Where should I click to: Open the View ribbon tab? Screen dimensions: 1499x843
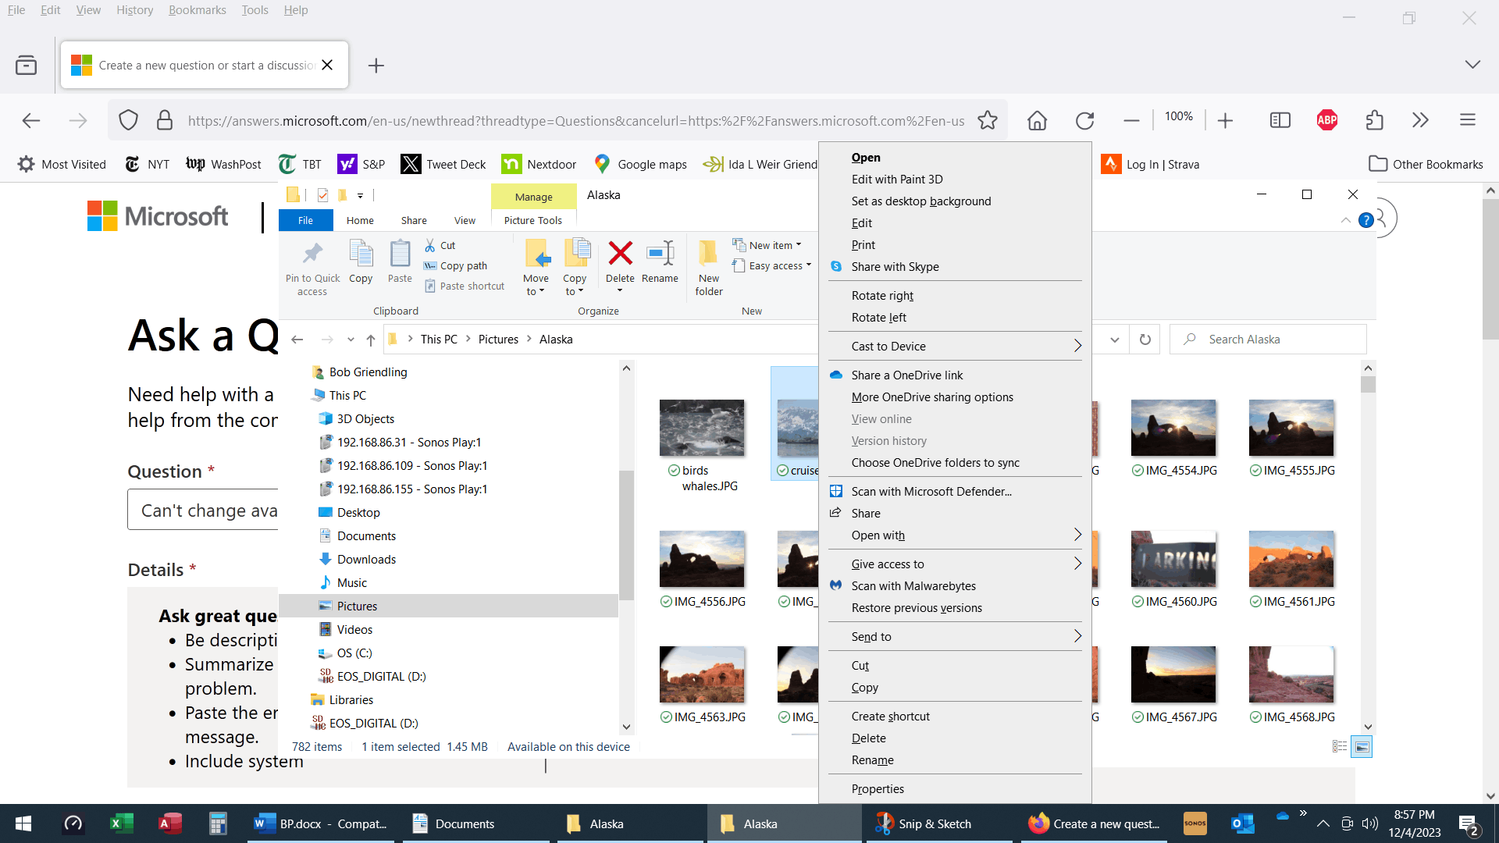[465, 221]
